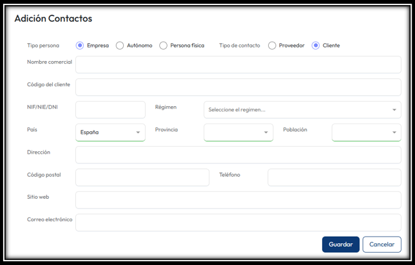Open the Provincia dropdown

[238, 132]
